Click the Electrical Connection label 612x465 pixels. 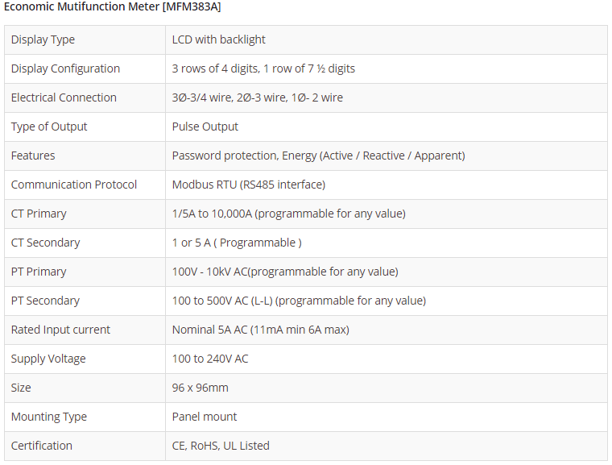(64, 98)
